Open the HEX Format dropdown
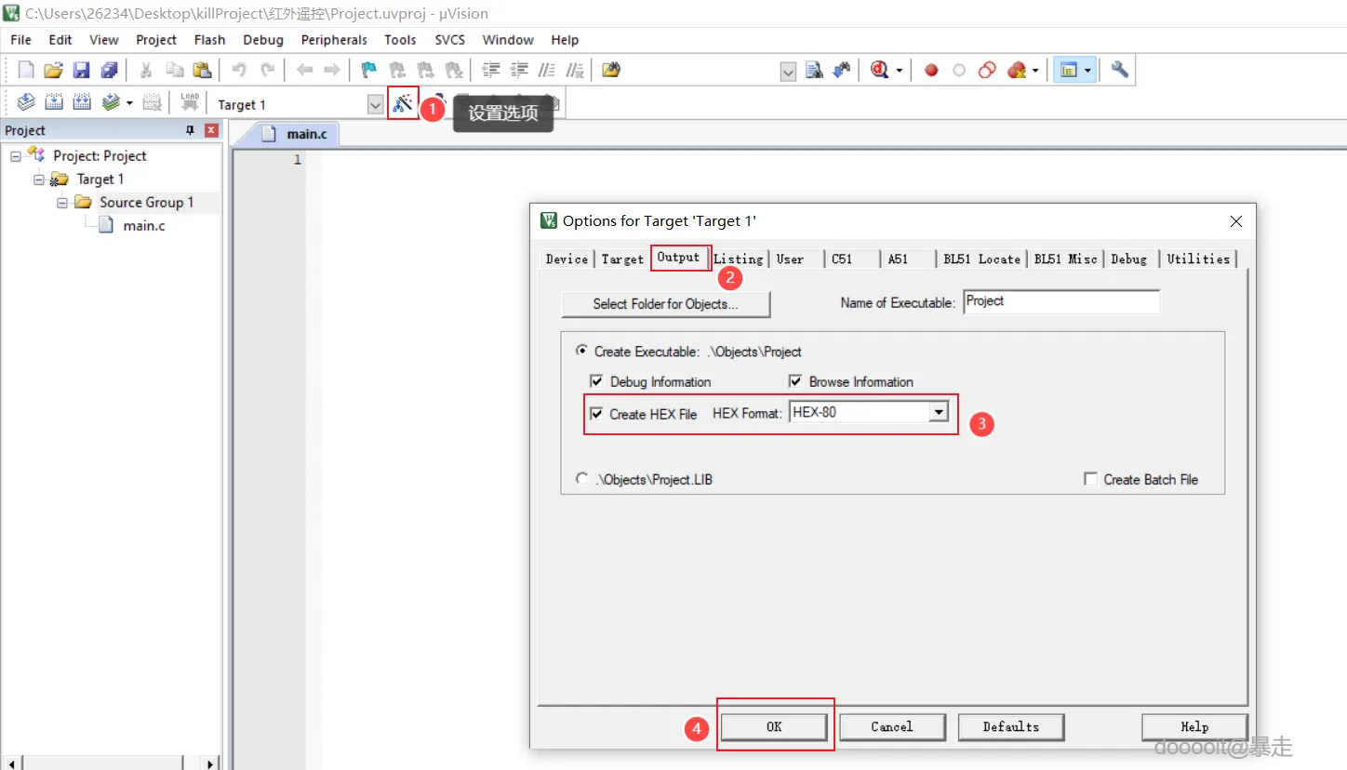The image size is (1347, 770). tap(939, 412)
